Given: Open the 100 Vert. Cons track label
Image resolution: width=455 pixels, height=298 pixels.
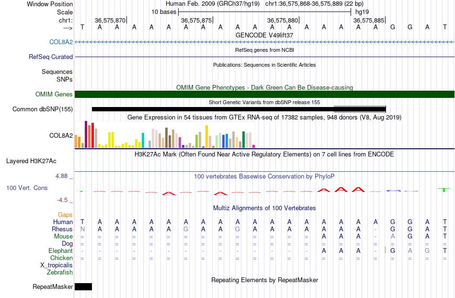Looking at the screenshot, I should point(27,188).
